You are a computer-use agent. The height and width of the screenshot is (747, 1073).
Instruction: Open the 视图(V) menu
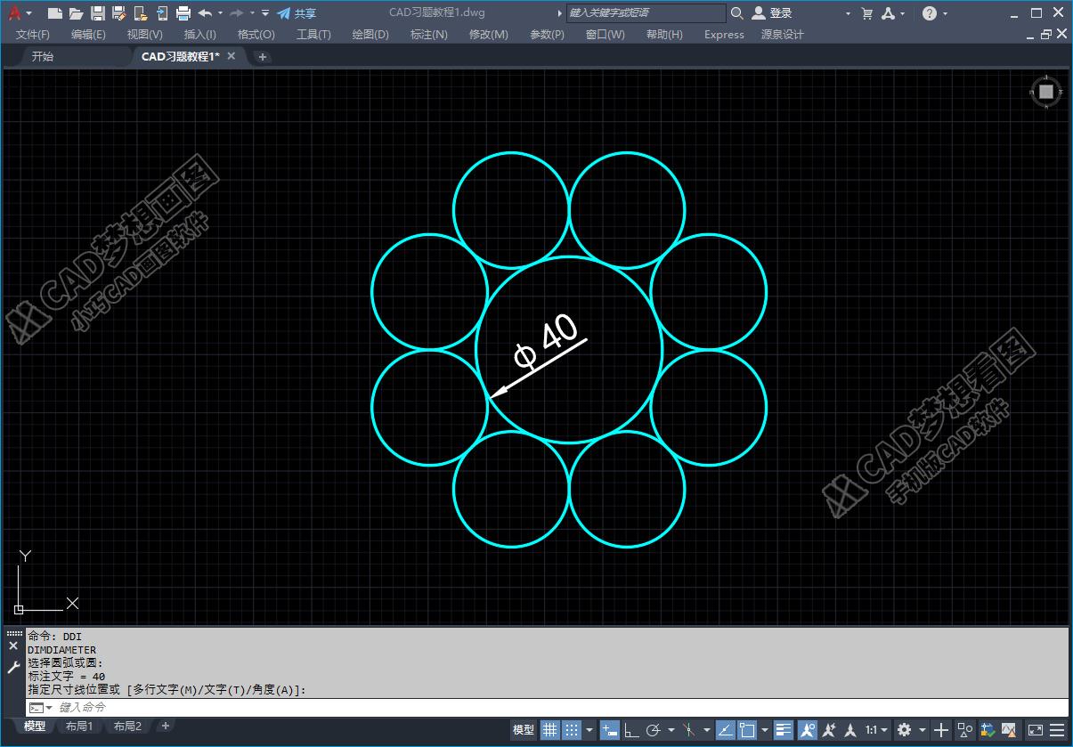pyautogui.click(x=144, y=35)
